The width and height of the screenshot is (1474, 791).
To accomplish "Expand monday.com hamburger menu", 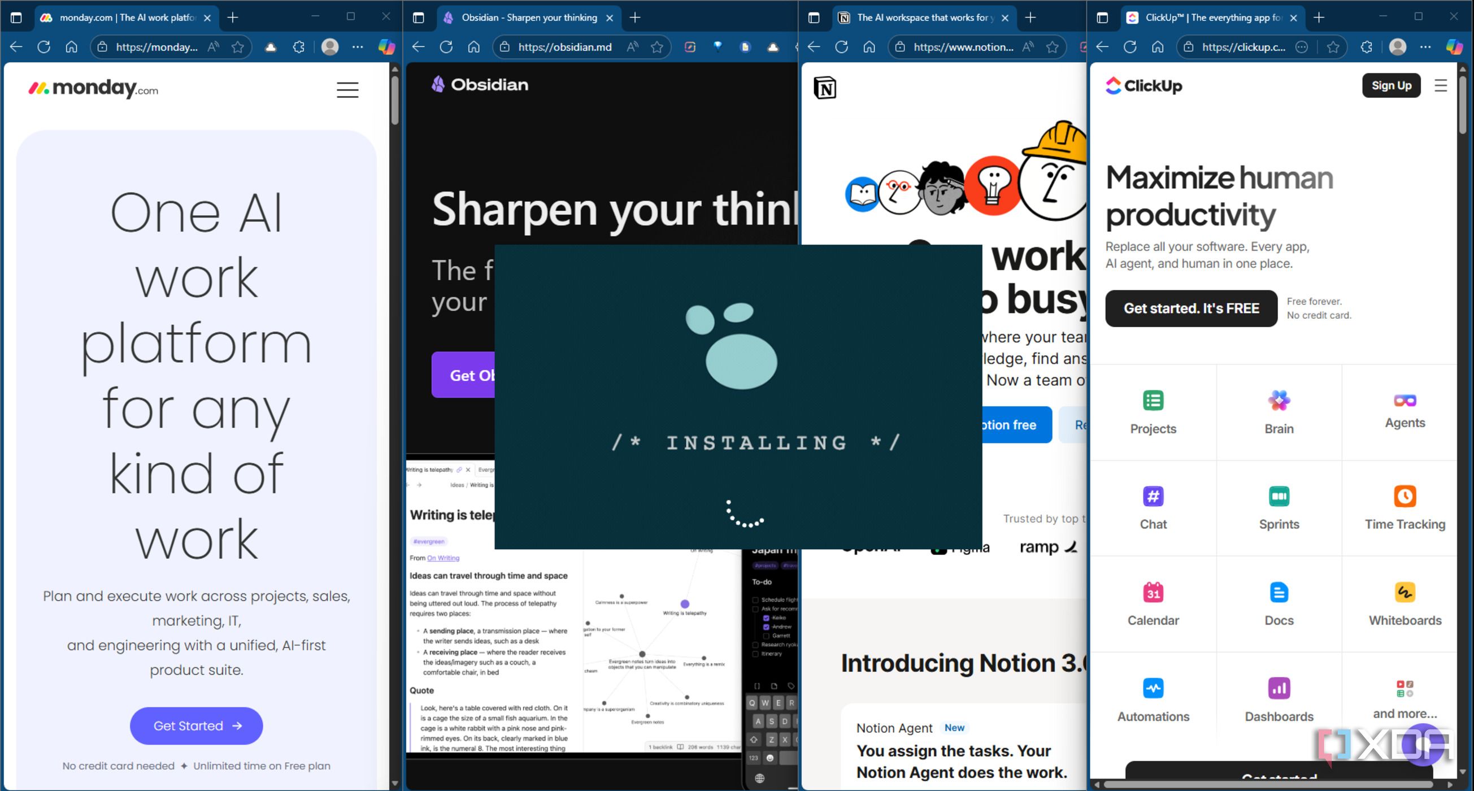I will [x=347, y=90].
